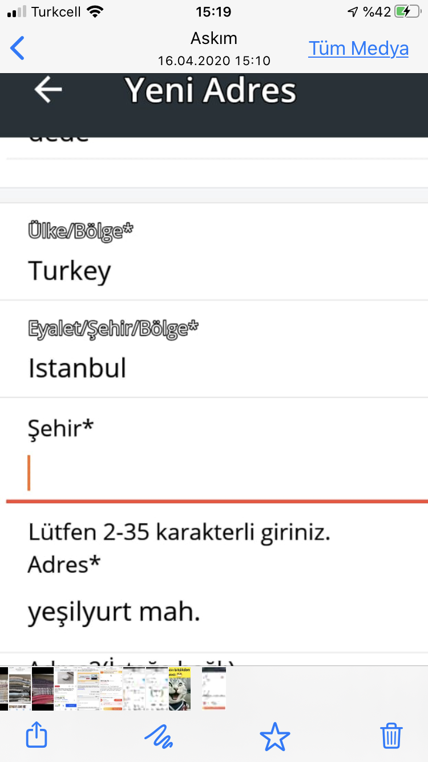Image resolution: width=428 pixels, height=762 pixels.
Task: Open the Tüm Medya link
Action: (358, 49)
